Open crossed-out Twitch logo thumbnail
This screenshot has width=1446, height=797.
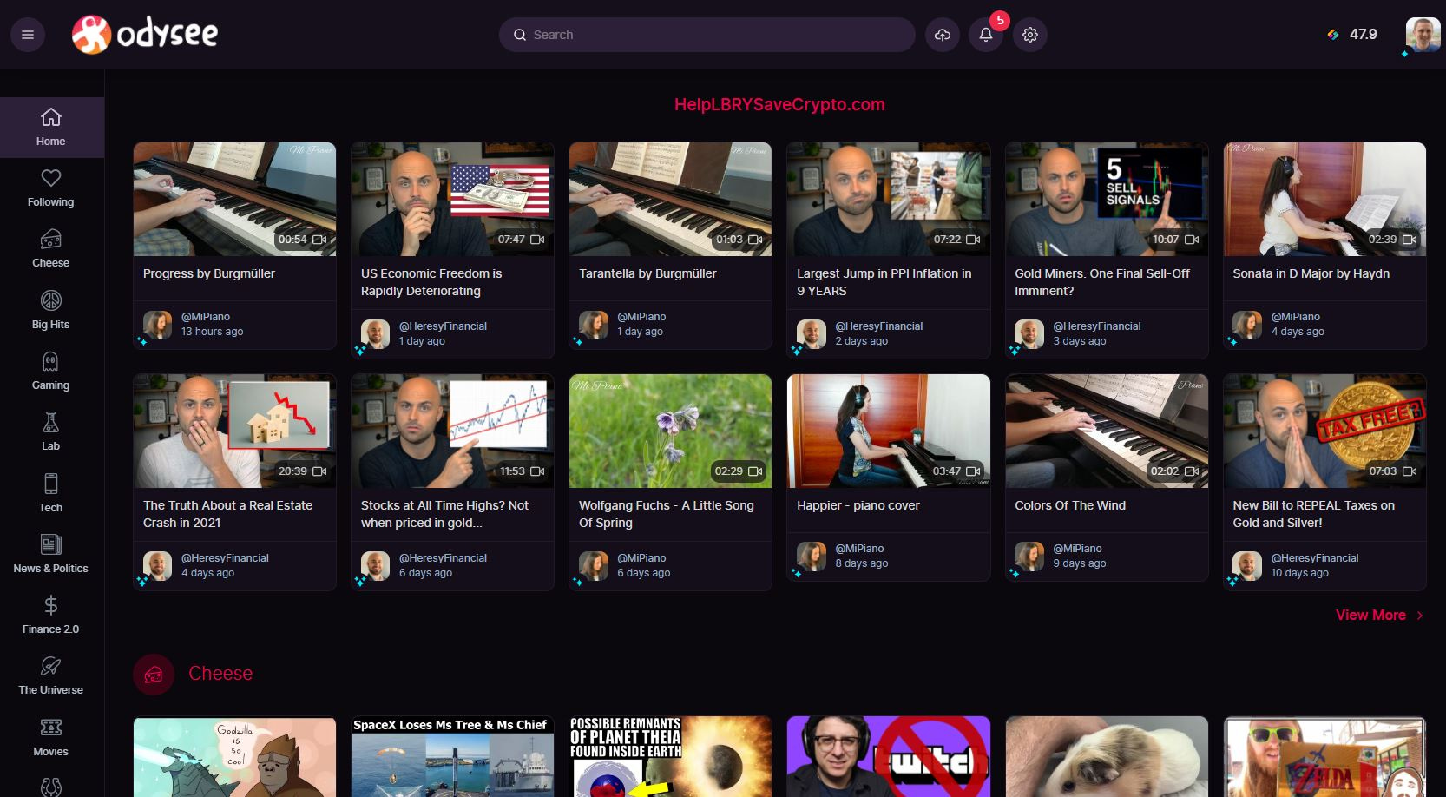pos(888,756)
